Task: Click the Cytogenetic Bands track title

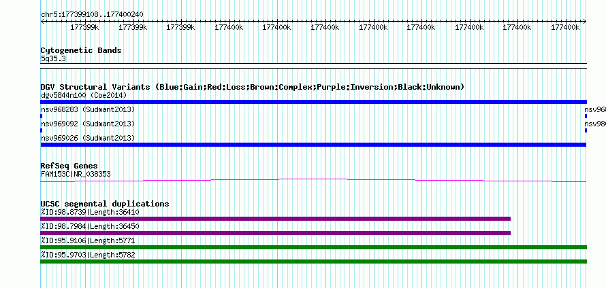Action: (x=81, y=50)
